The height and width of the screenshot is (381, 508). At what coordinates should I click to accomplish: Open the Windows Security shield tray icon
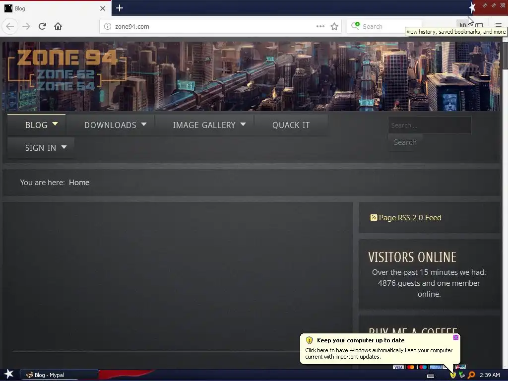pyautogui.click(x=452, y=375)
